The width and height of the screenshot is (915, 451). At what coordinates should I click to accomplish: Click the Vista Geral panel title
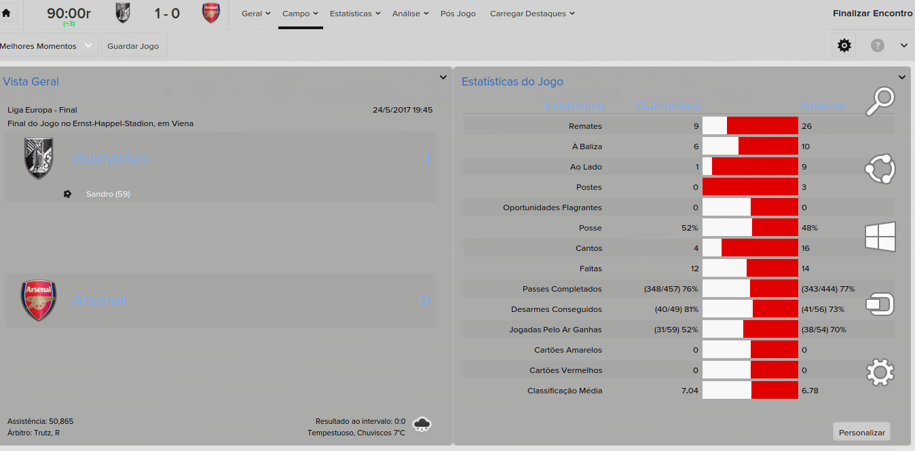coord(31,81)
